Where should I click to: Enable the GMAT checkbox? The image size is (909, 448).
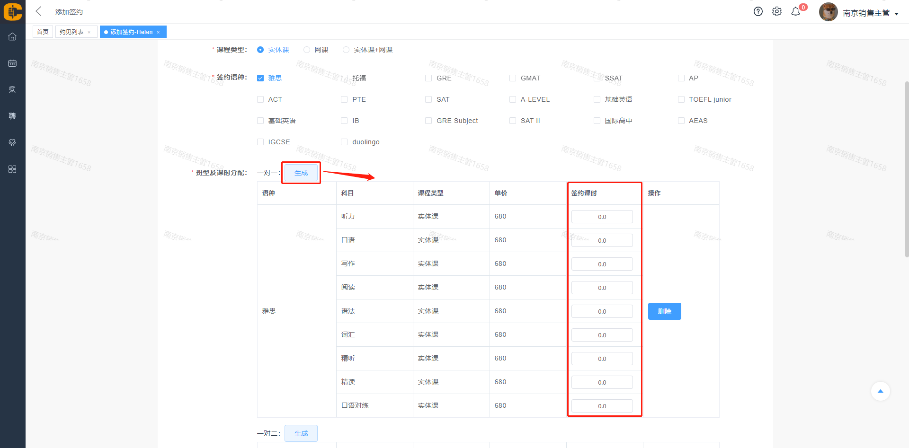tap(513, 78)
